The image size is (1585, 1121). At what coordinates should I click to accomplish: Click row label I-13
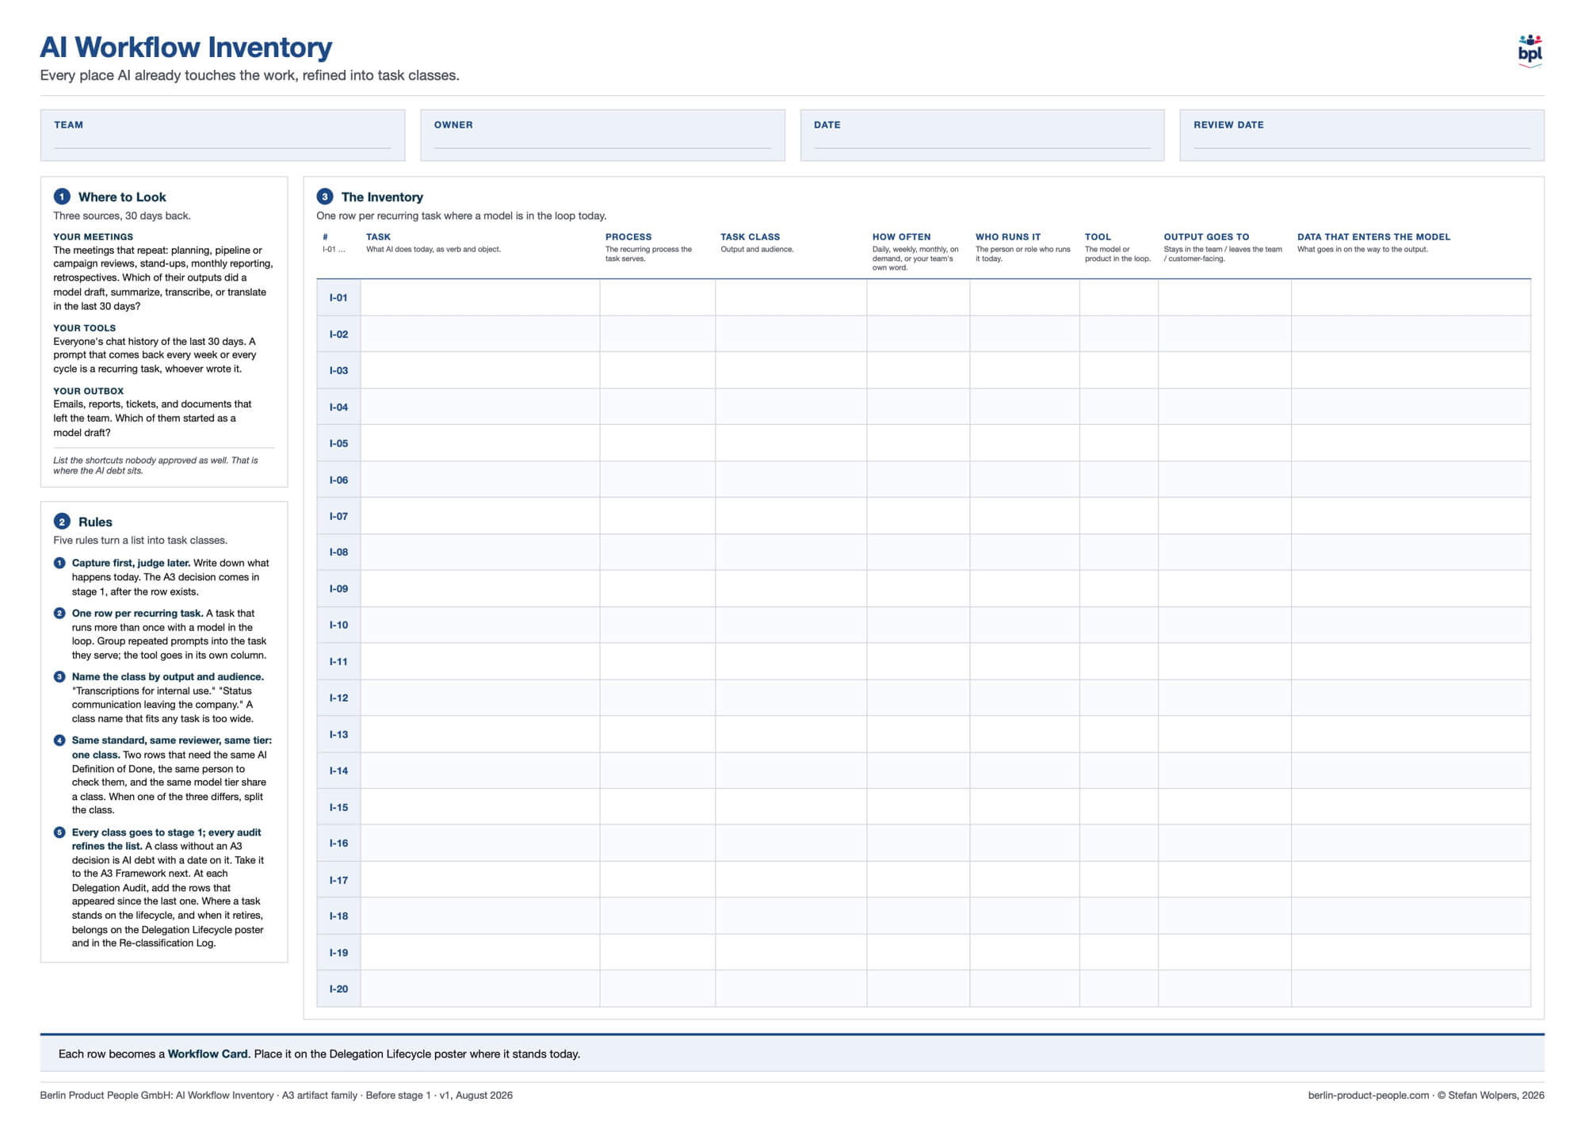coord(338,734)
